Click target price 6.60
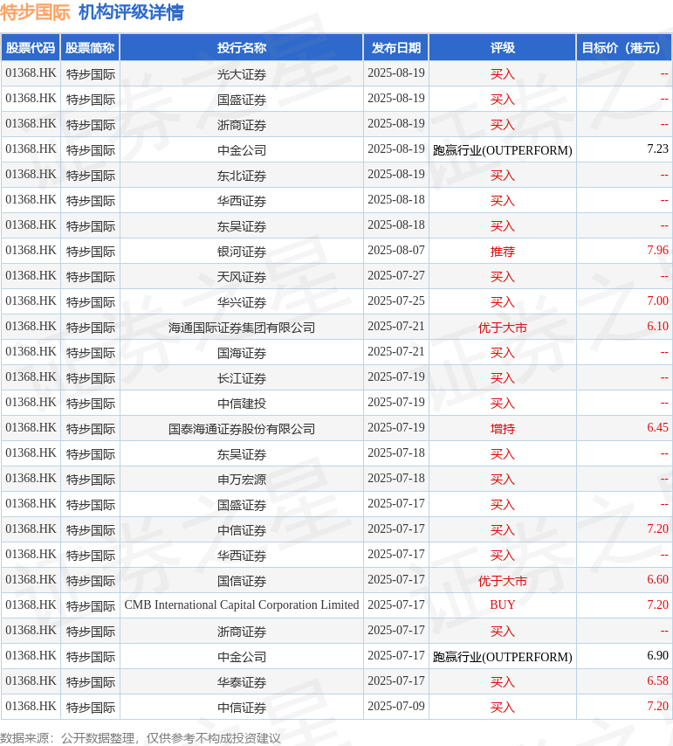This screenshot has height=746, width=673. [x=657, y=579]
